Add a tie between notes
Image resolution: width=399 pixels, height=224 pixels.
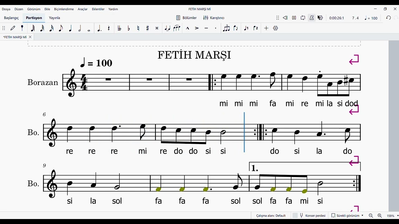coord(167,28)
